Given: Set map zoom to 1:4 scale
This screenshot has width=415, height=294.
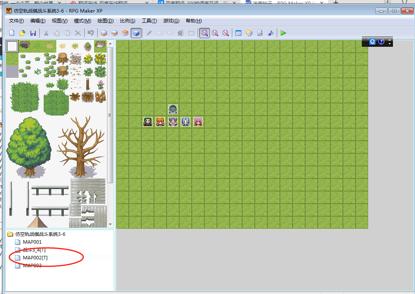Looking at the screenshot, I should coord(226,33).
